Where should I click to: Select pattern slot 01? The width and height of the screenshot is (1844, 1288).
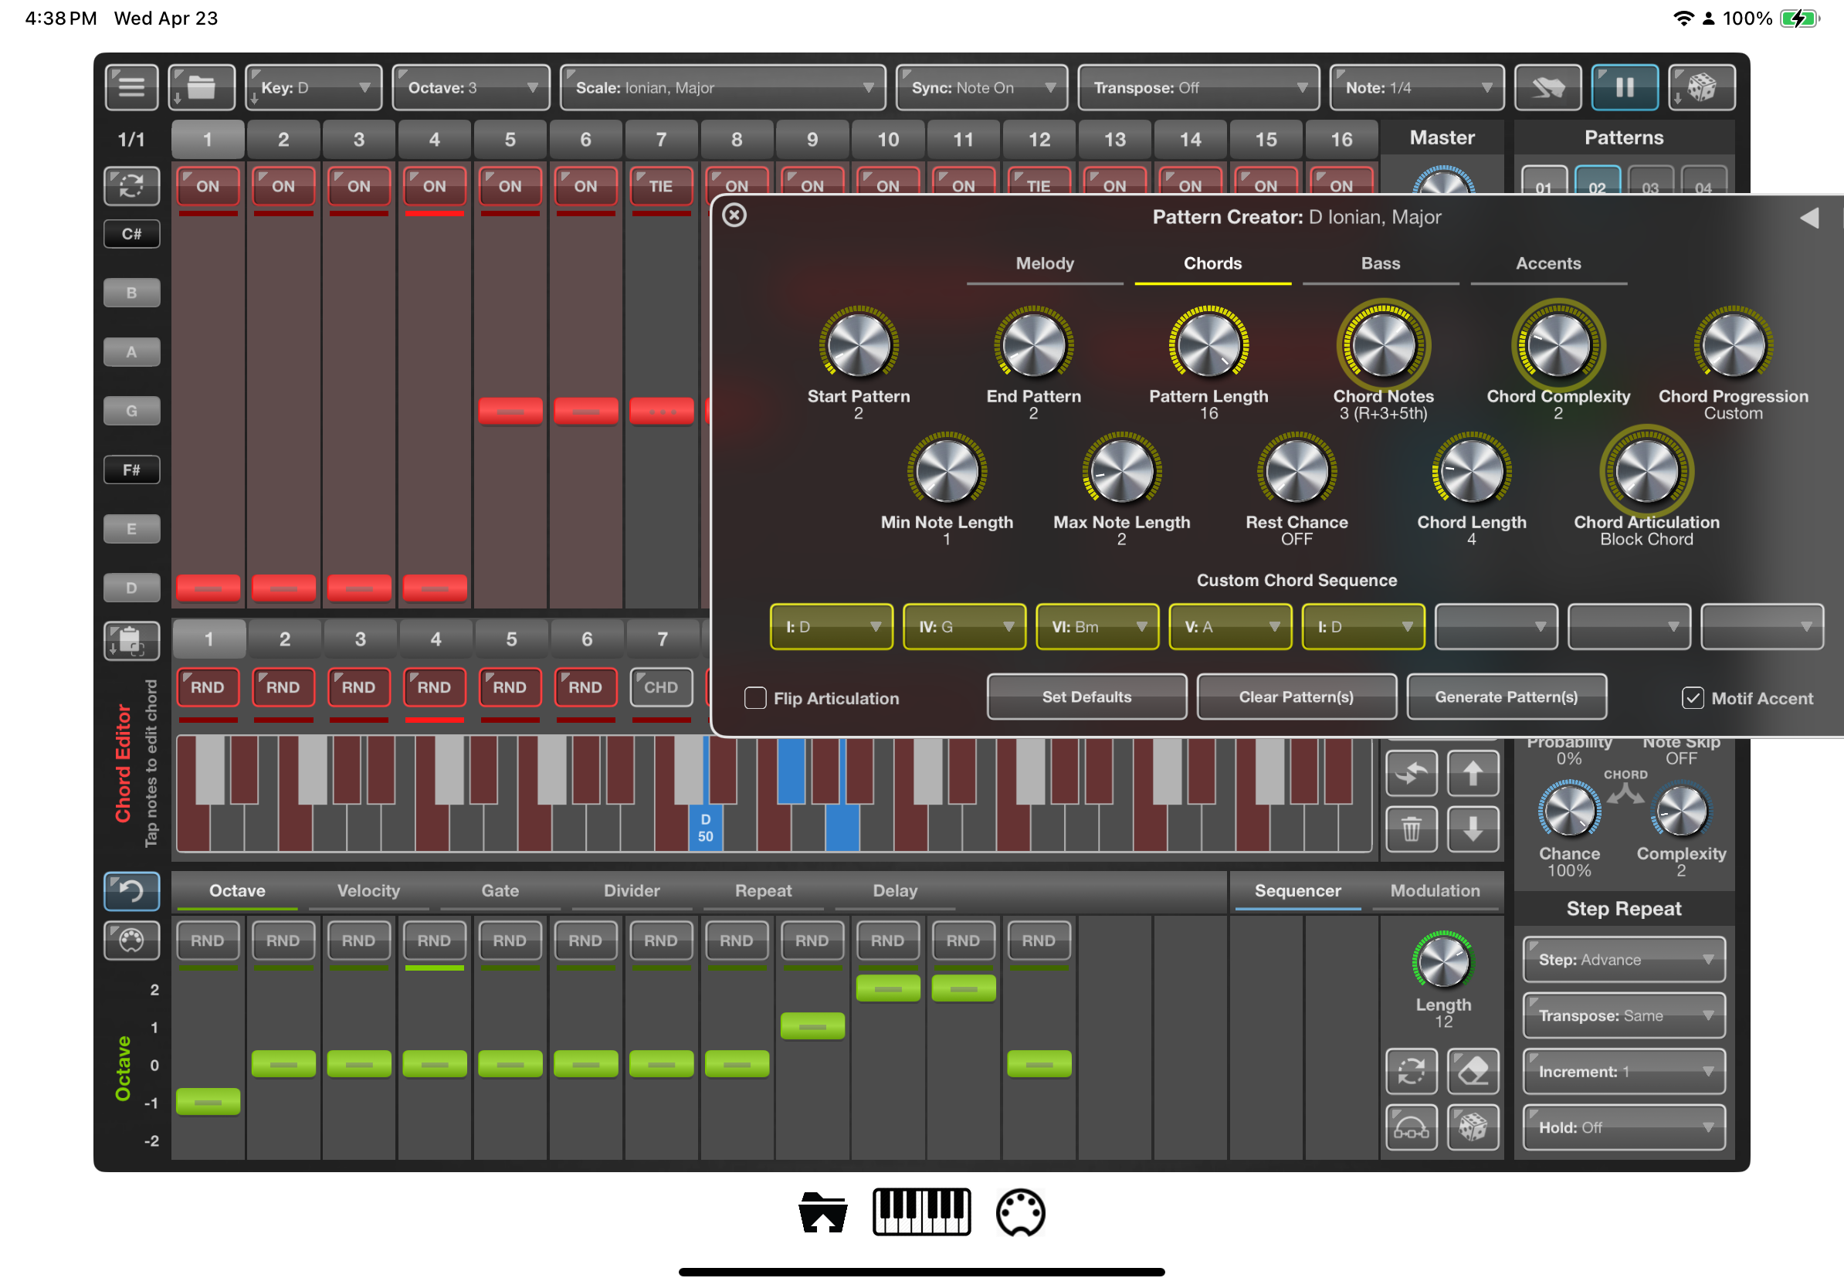tap(1544, 182)
